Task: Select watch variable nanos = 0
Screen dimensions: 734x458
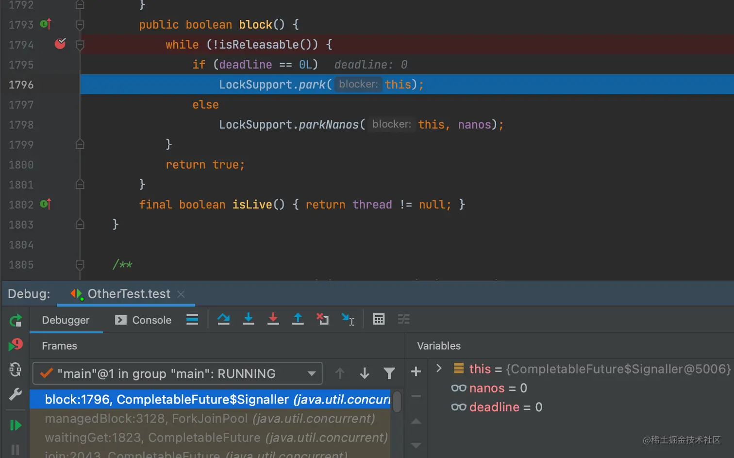Action: click(489, 388)
